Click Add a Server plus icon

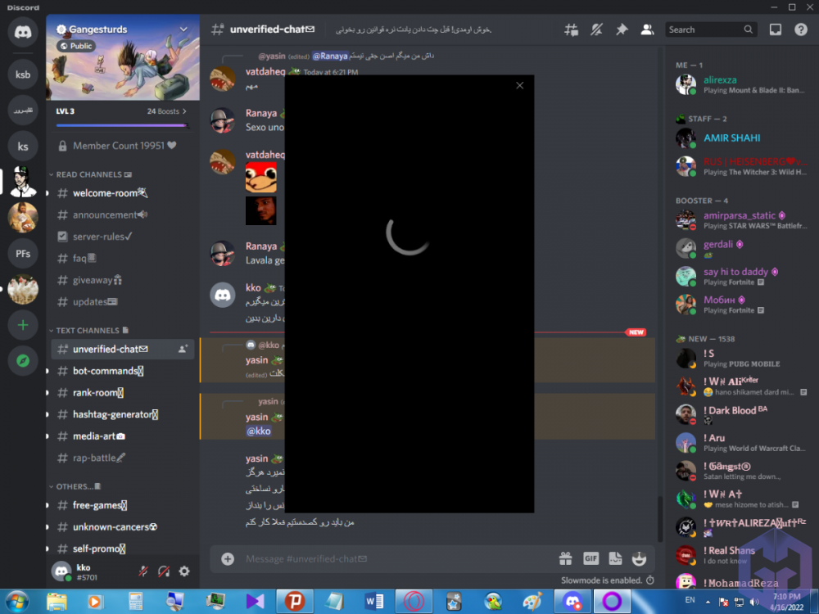click(x=23, y=325)
